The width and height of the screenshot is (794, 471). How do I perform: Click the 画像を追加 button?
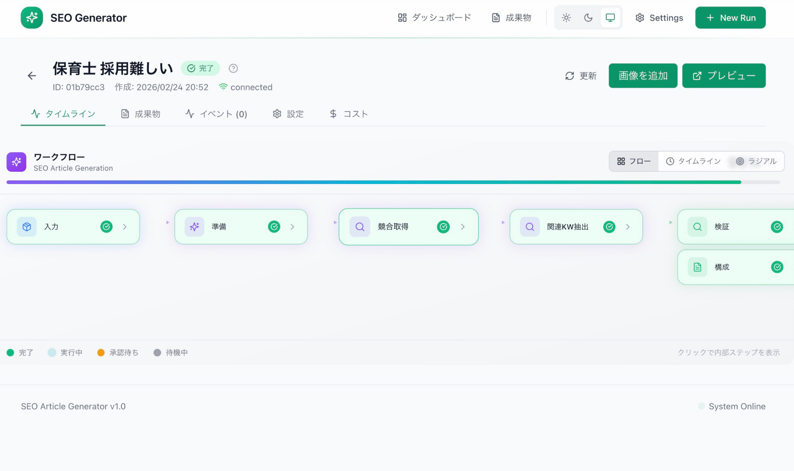(x=643, y=76)
